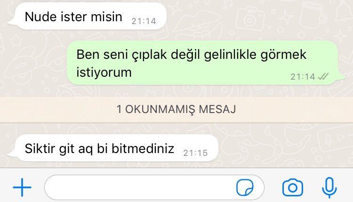Select the "Siktir git aq bi bitmediniz" message
Screen dimensions: 353x202
pyautogui.click(x=113, y=148)
